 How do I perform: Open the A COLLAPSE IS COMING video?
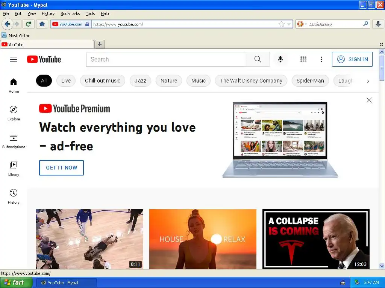316,239
